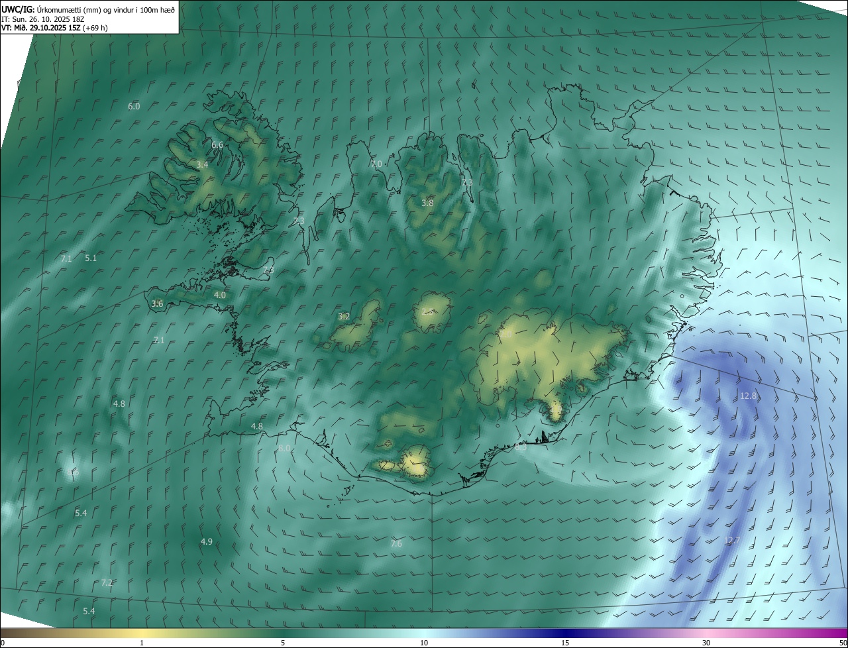848x648 pixels.
Task: Click the 6.0 value label on the map
Action: coord(134,106)
